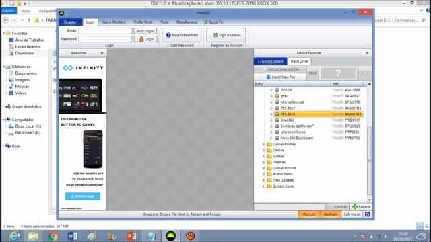
Task: Open Disco Local (C:) in Explorer sidebar
Action: 28,126
